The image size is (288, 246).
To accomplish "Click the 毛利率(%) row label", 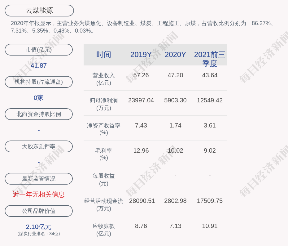I will (x=104, y=154).
